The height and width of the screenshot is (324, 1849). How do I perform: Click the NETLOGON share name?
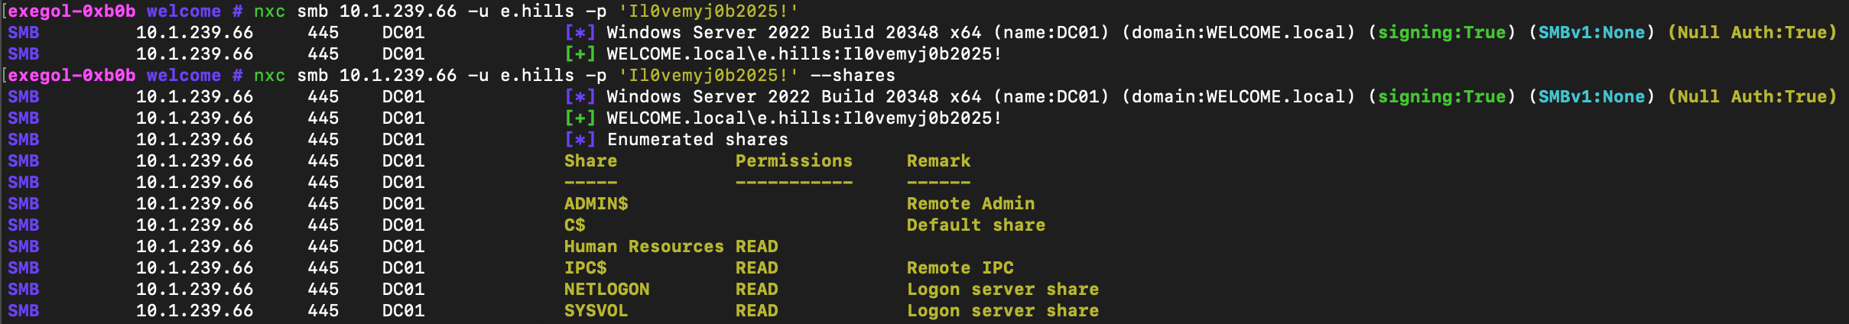606,290
